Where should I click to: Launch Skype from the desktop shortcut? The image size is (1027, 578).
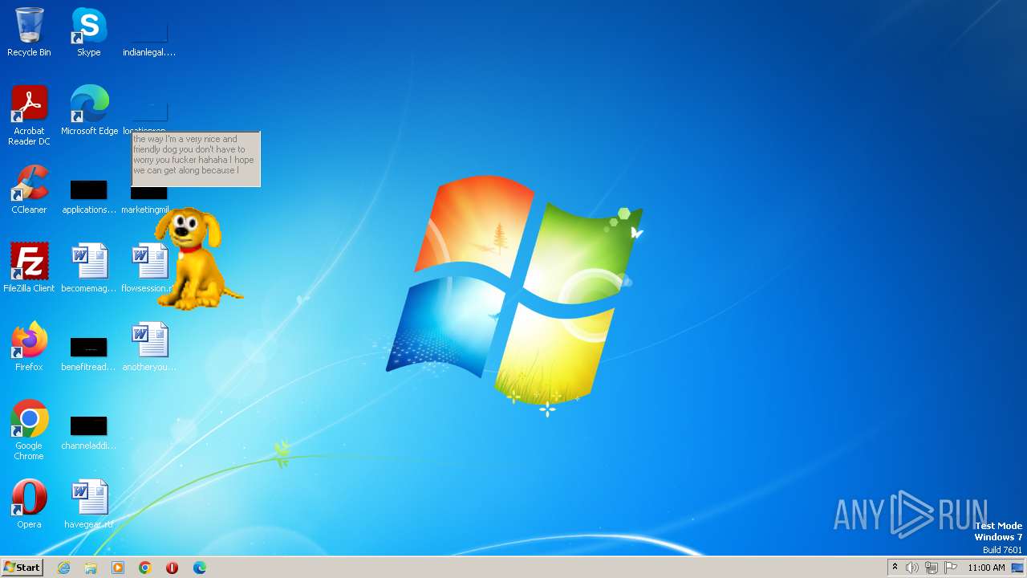click(x=88, y=32)
